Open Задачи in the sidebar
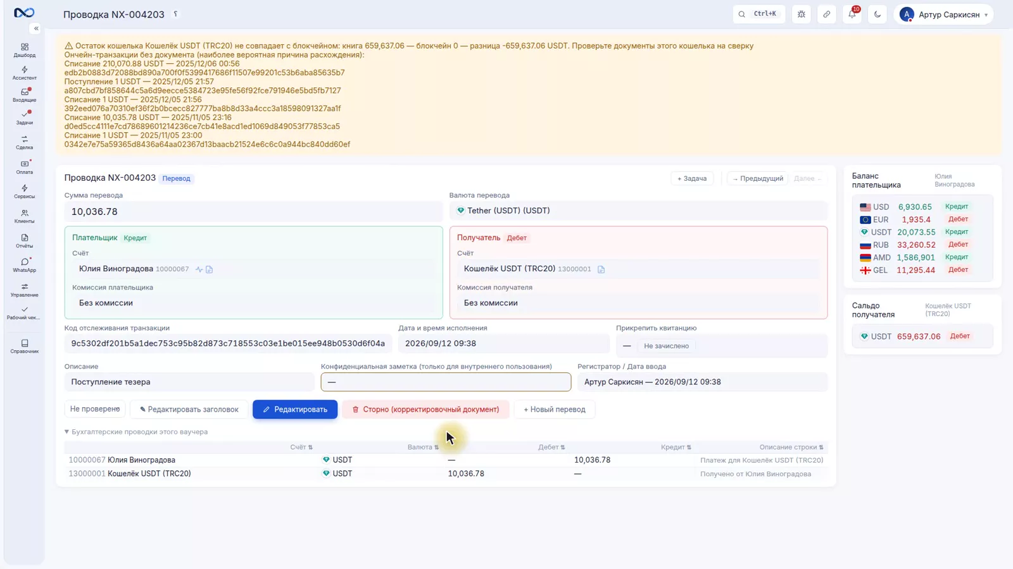 pyautogui.click(x=24, y=118)
